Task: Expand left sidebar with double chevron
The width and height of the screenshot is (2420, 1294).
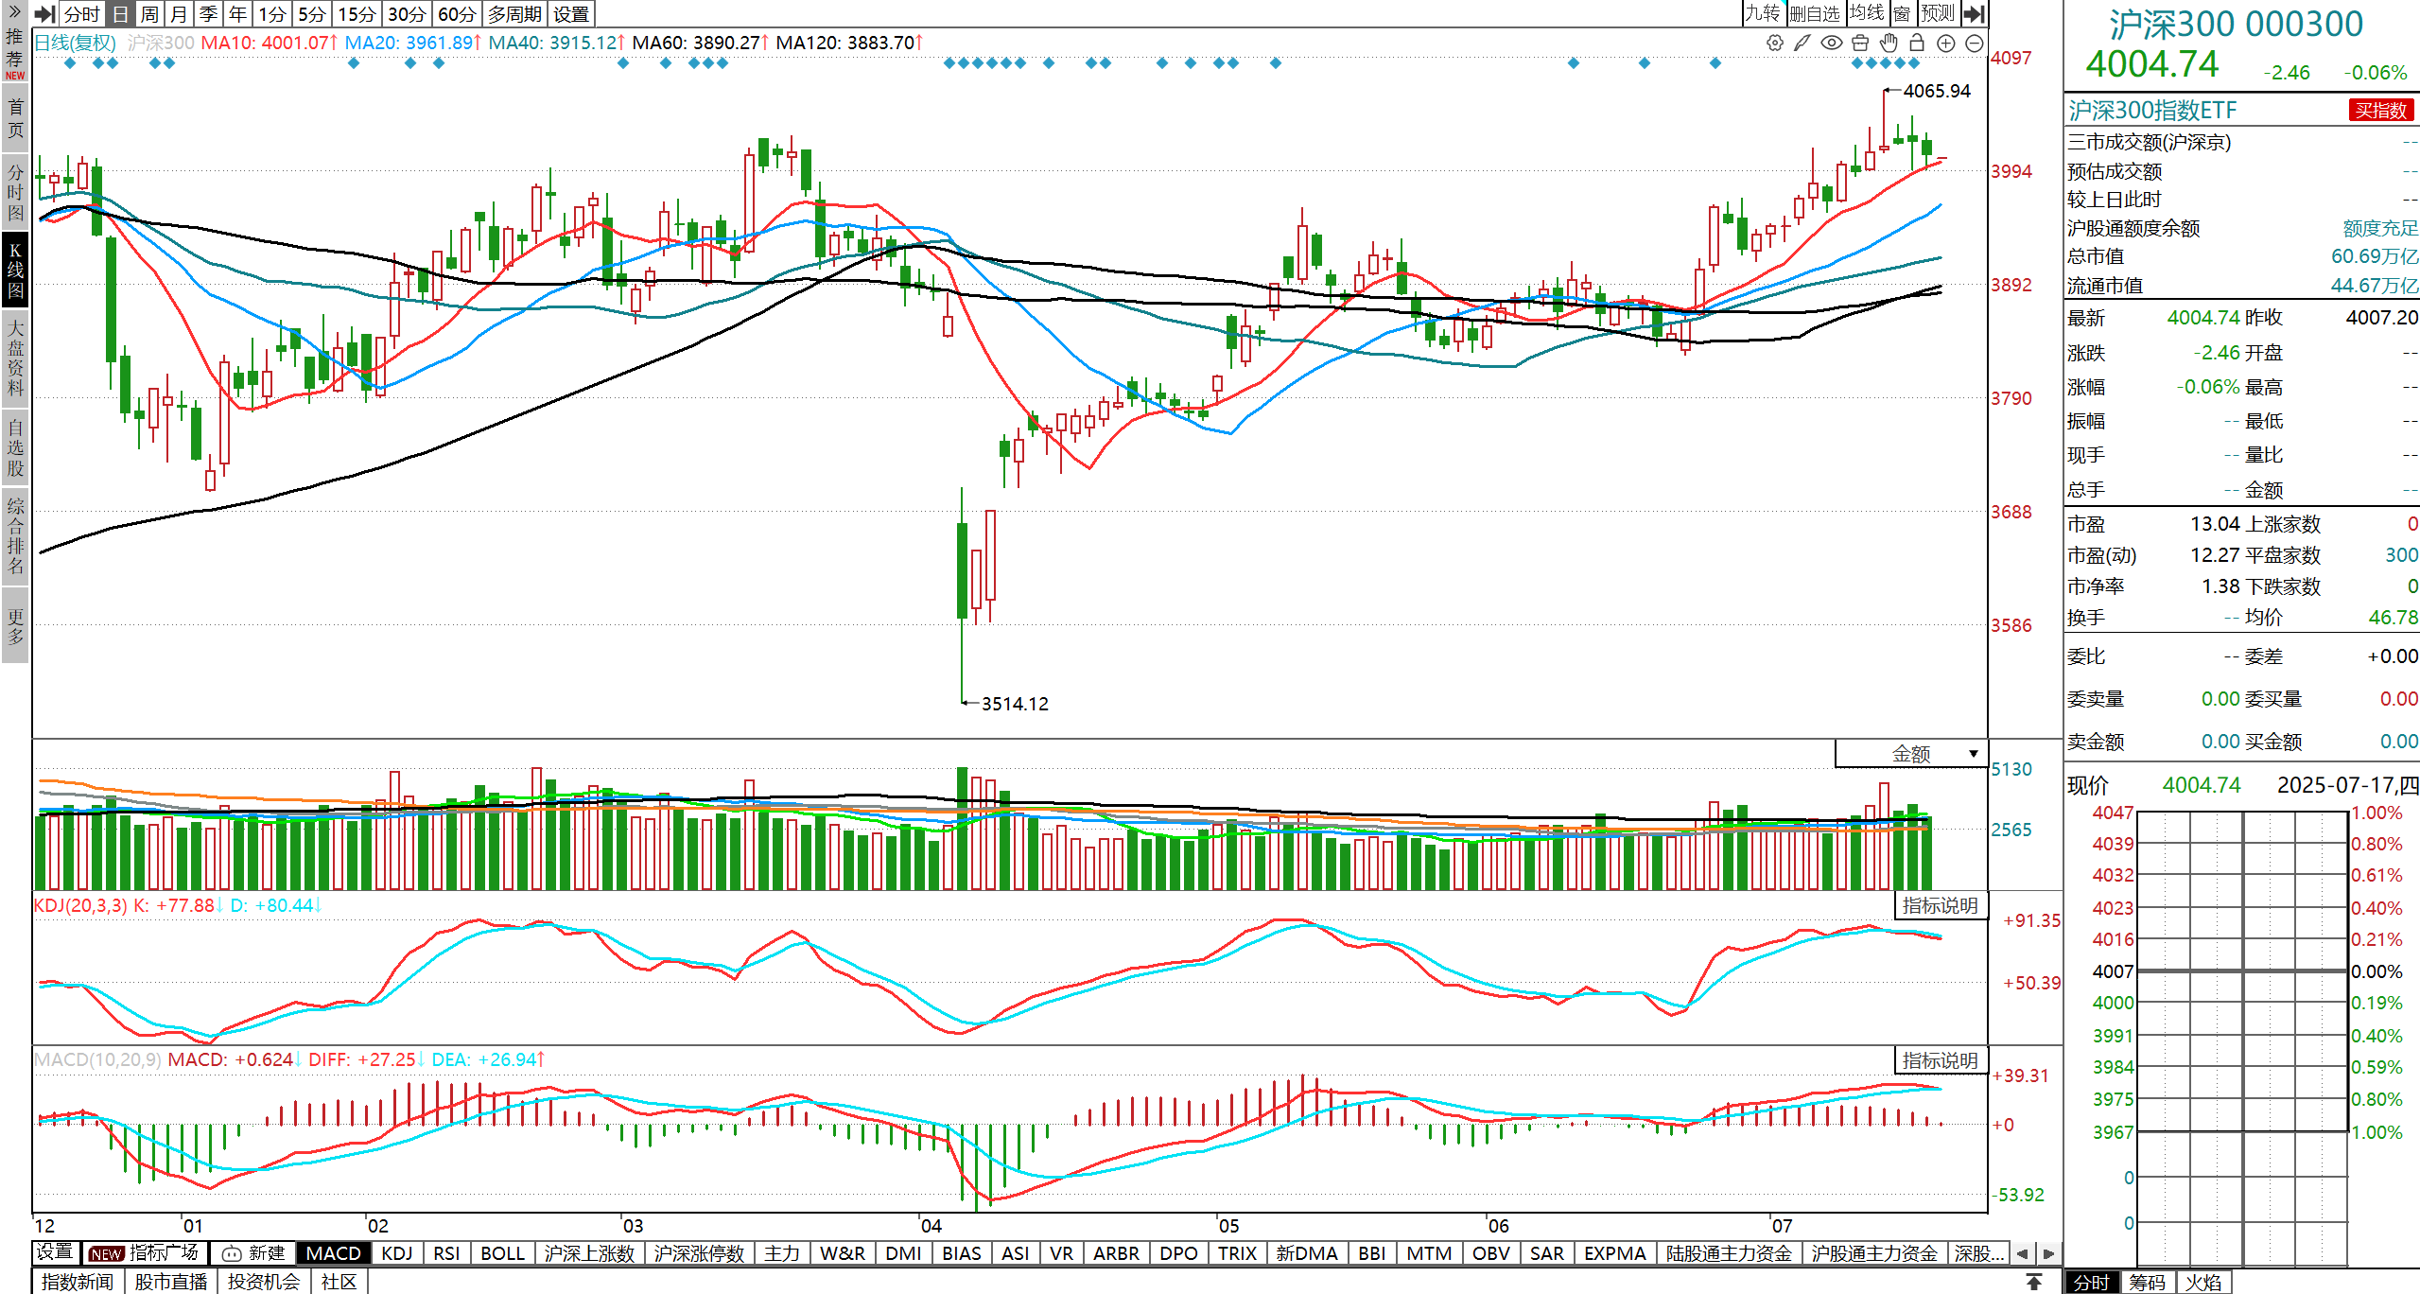Action: point(14,11)
